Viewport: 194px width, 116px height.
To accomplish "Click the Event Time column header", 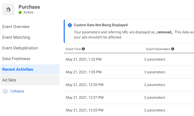I will 73,49.
